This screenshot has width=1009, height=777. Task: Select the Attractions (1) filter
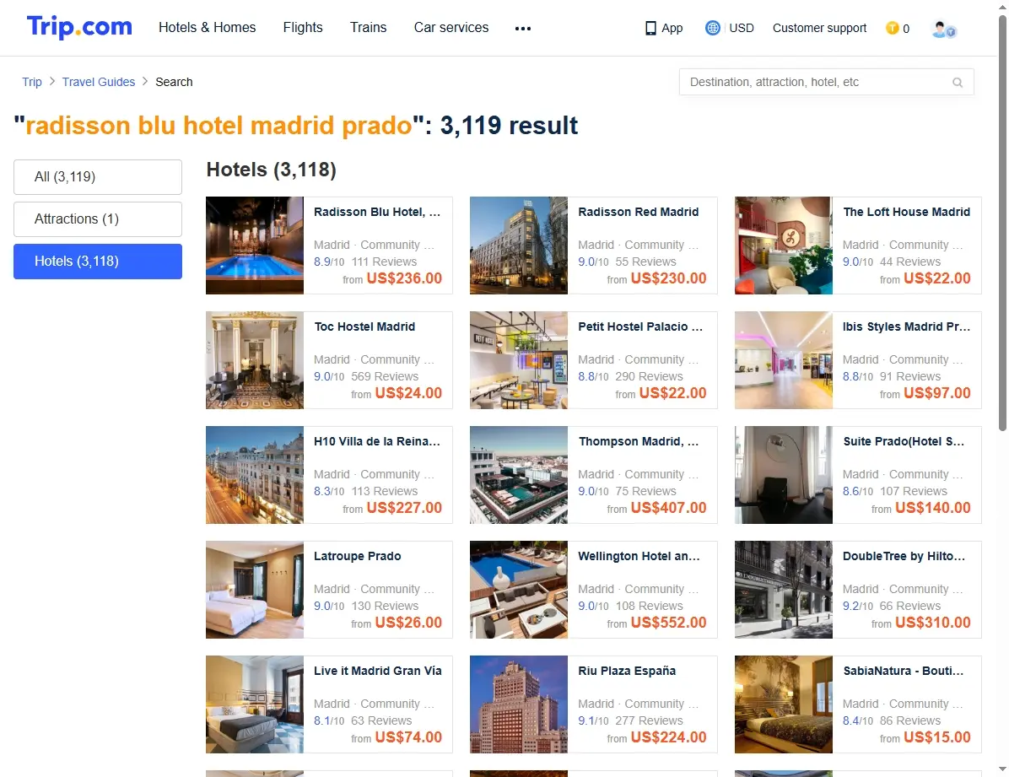[98, 219]
